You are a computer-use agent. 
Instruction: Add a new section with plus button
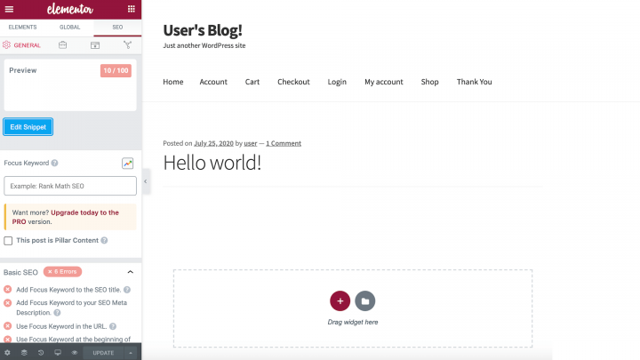[x=340, y=300]
